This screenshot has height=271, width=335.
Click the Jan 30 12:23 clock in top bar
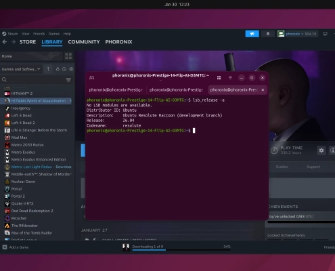177,4
